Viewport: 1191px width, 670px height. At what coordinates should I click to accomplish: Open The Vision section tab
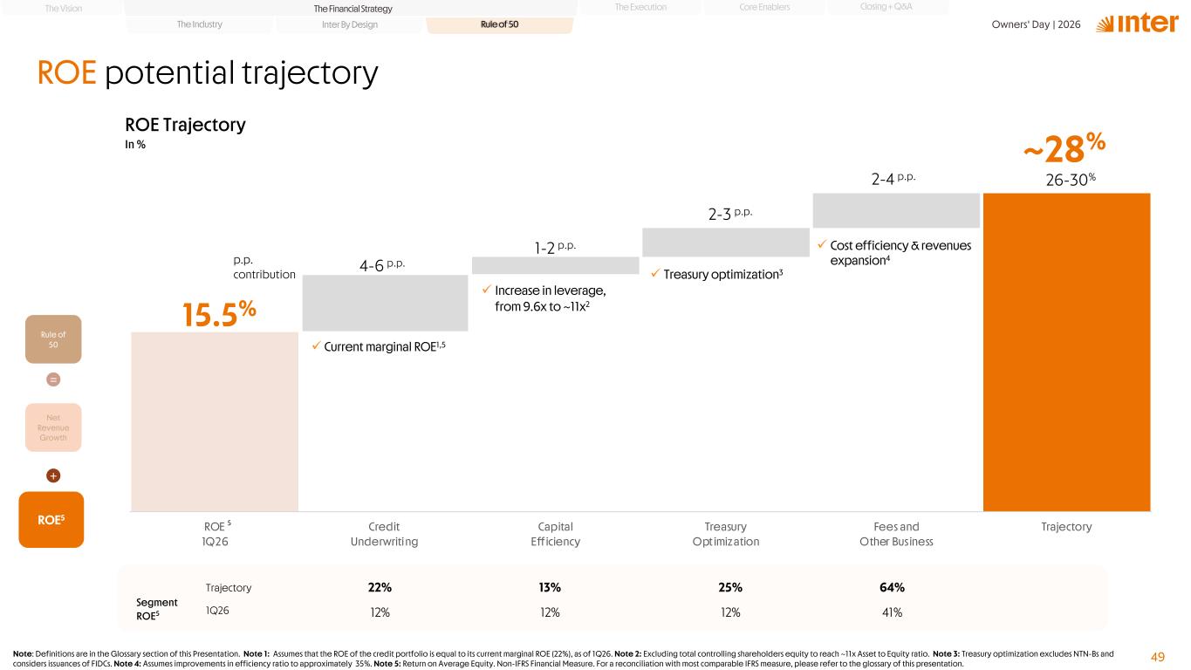coord(61,7)
